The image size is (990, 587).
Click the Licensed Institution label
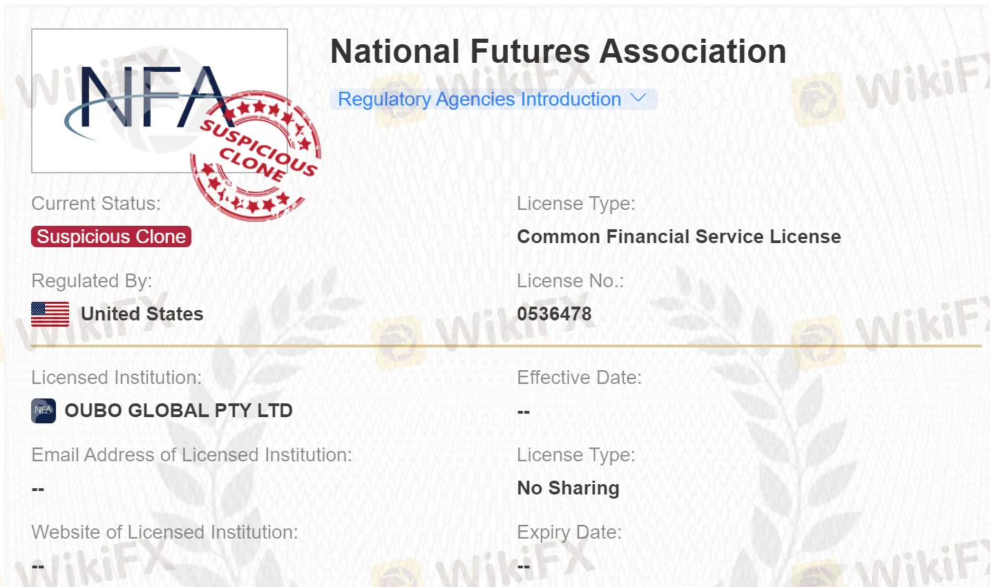coord(116,378)
